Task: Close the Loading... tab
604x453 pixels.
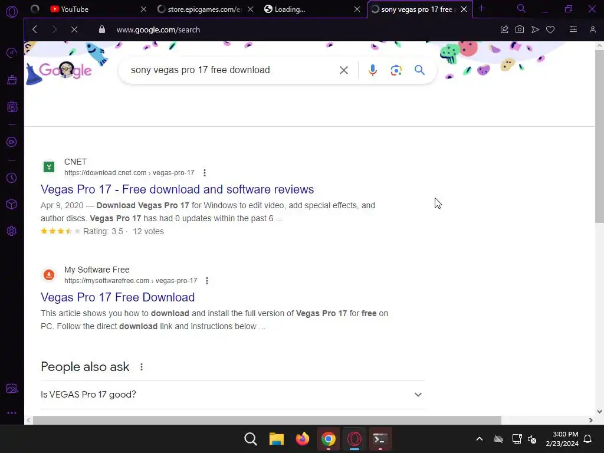Action: [357, 9]
